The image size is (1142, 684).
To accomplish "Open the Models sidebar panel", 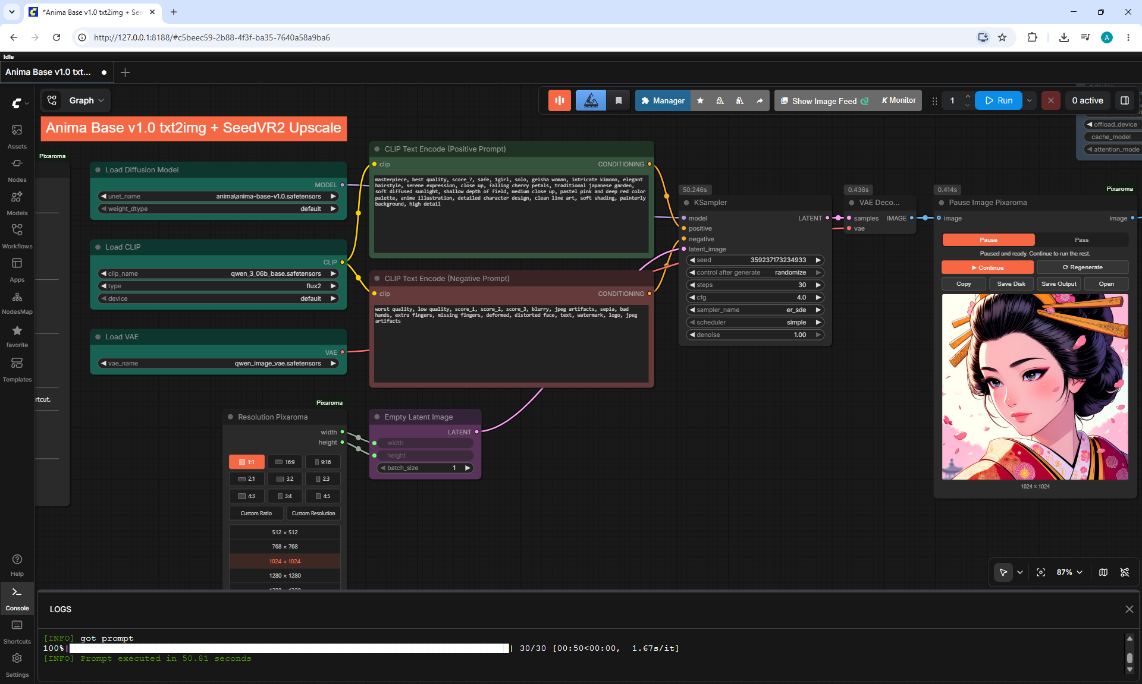I will (x=17, y=203).
